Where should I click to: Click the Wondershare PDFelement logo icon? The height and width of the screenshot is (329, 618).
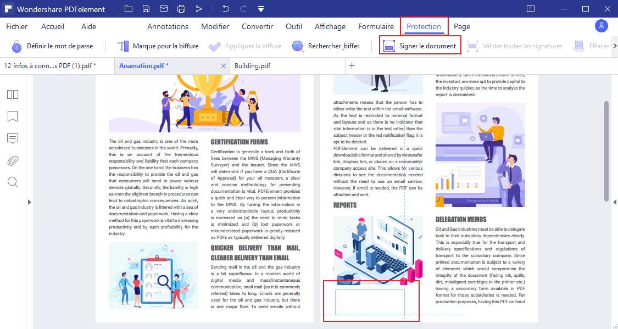tap(8, 9)
